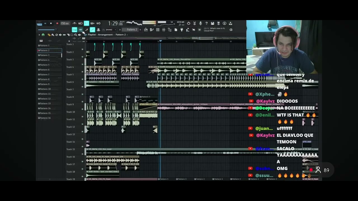Adjust the main volume slider
Screen dimensions: 358x201
pyautogui.click(x=47, y=30)
